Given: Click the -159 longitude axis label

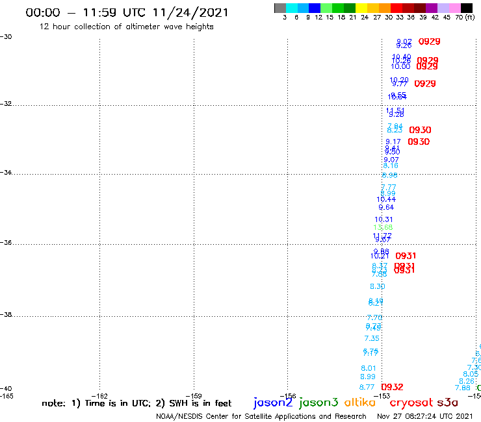Looking at the screenshot, I should (x=194, y=396).
